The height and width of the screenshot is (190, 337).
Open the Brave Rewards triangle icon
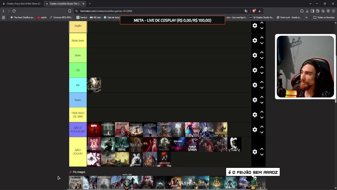click(x=260, y=11)
